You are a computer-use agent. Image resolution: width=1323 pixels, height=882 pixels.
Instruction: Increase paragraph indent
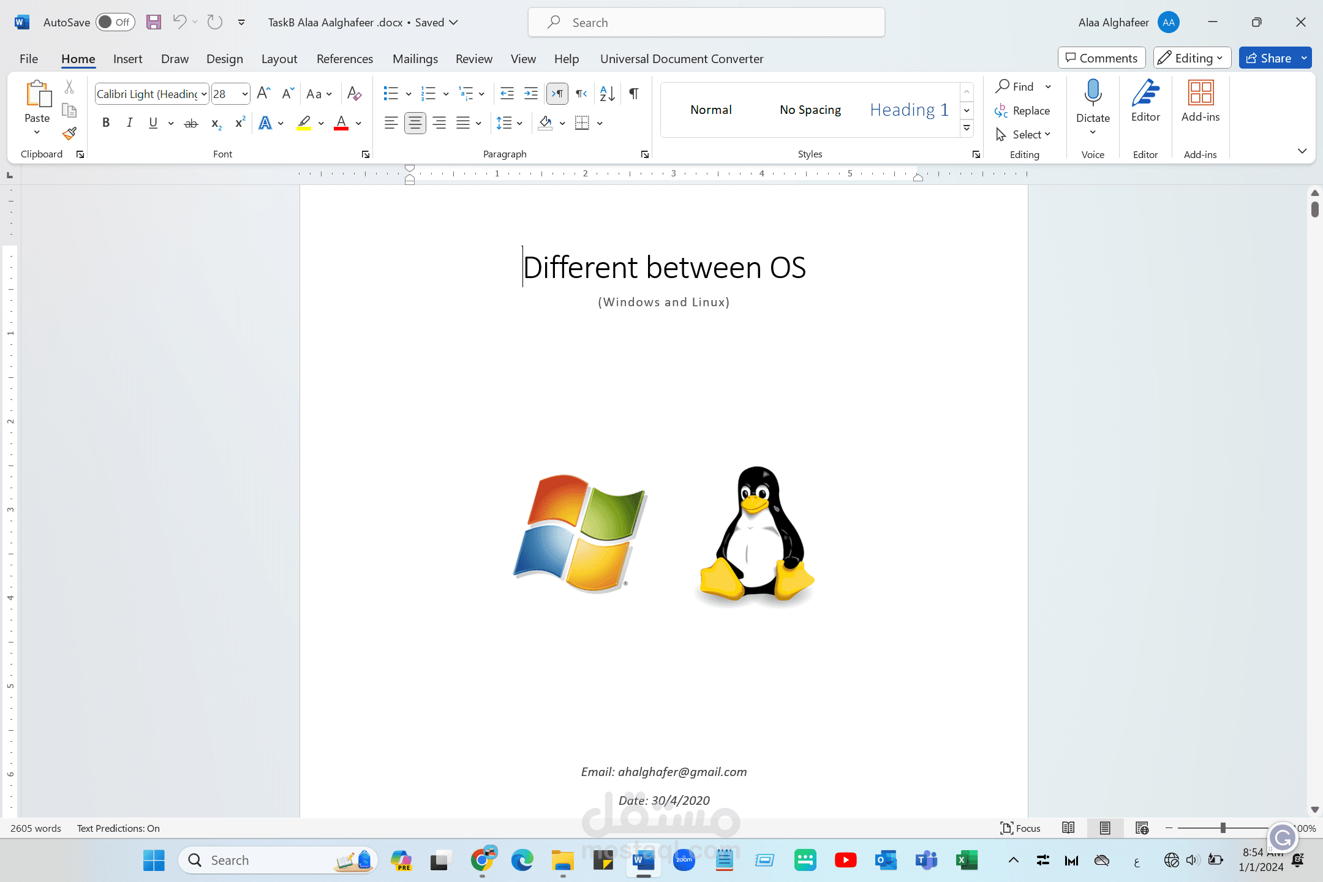pyautogui.click(x=531, y=93)
